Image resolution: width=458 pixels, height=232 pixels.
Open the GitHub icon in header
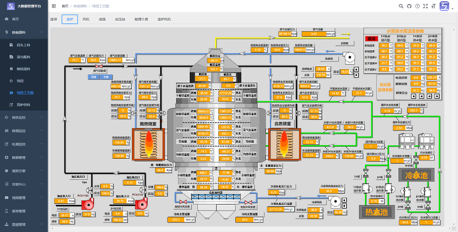click(408, 6)
